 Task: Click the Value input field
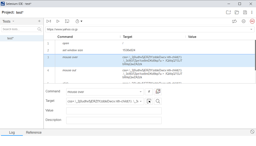click(114, 111)
